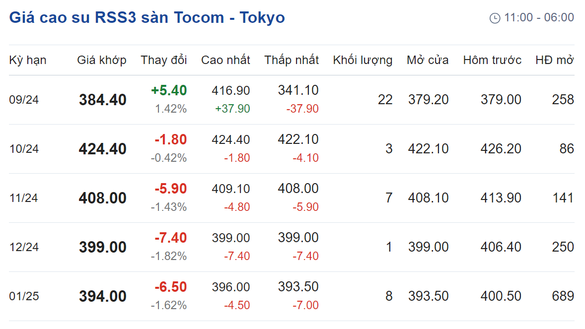Viewport: 585px width, 329px height.
Task: Click the Thay đổi column header
Action: (x=164, y=60)
